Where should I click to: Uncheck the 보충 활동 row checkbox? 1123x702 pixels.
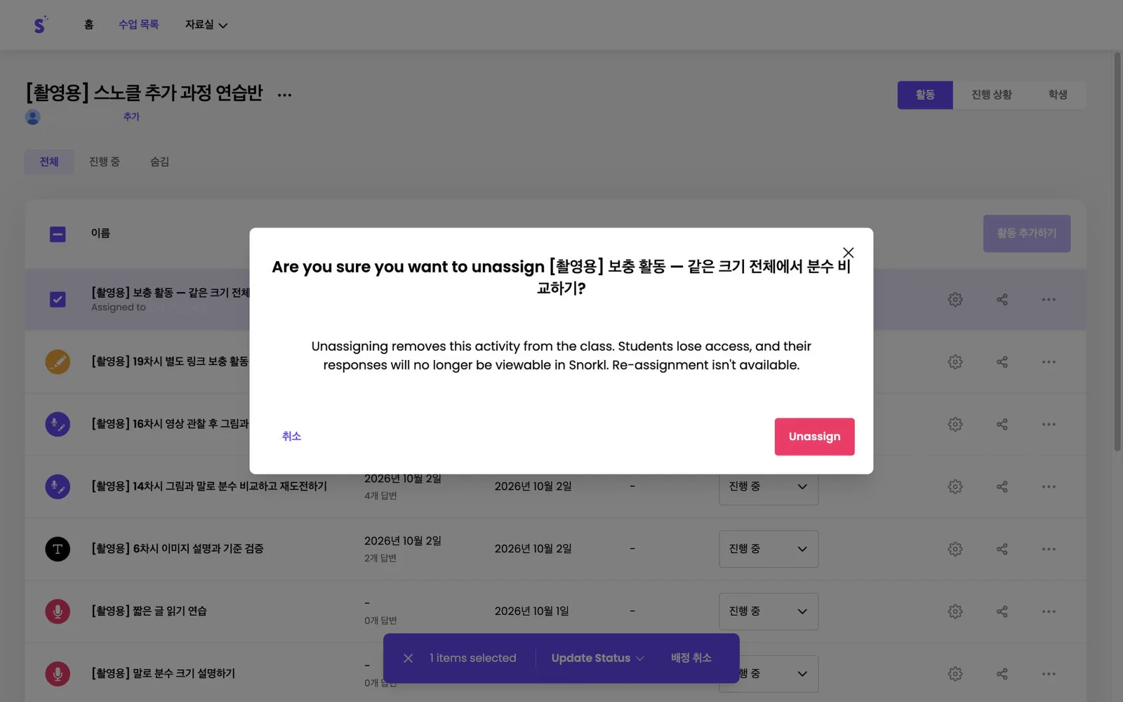58,300
